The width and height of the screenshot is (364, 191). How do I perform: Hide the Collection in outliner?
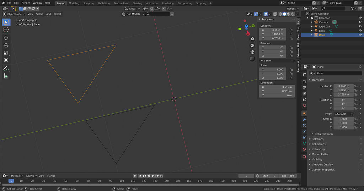click(x=360, y=18)
